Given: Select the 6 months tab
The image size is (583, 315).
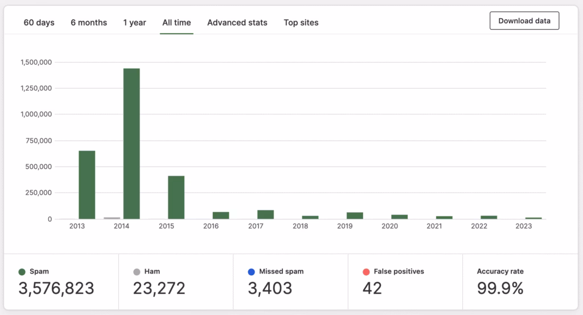Looking at the screenshot, I should (x=89, y=23).
